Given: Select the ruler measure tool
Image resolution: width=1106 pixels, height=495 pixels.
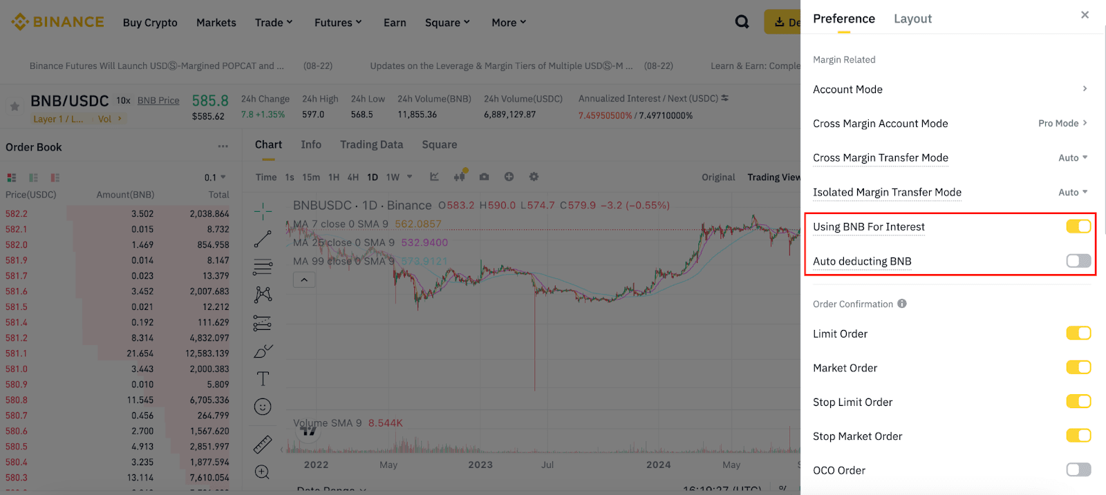Looking at the screenshot, I should coord(263,444).
